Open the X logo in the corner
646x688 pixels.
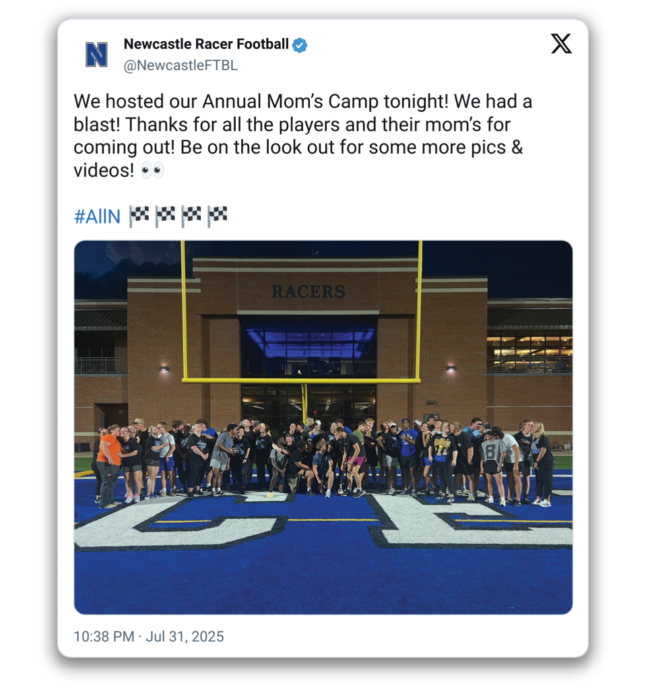coord(561,43)
